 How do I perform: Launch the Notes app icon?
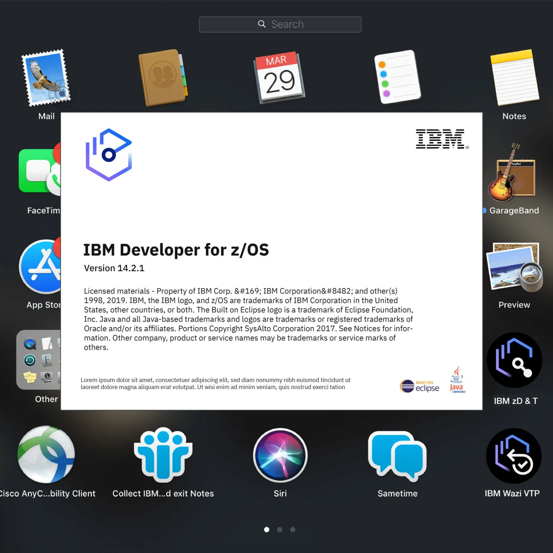tap(514, 78)
